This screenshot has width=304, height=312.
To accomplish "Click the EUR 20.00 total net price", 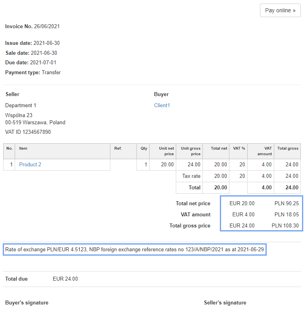I will click(x=242, y=203).
